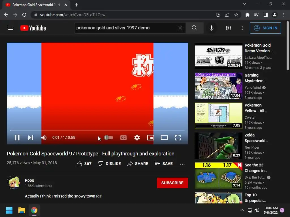Click SAVE to playlist
The height and width of the screenshot is (217, 290).
[x=164, y=164]
